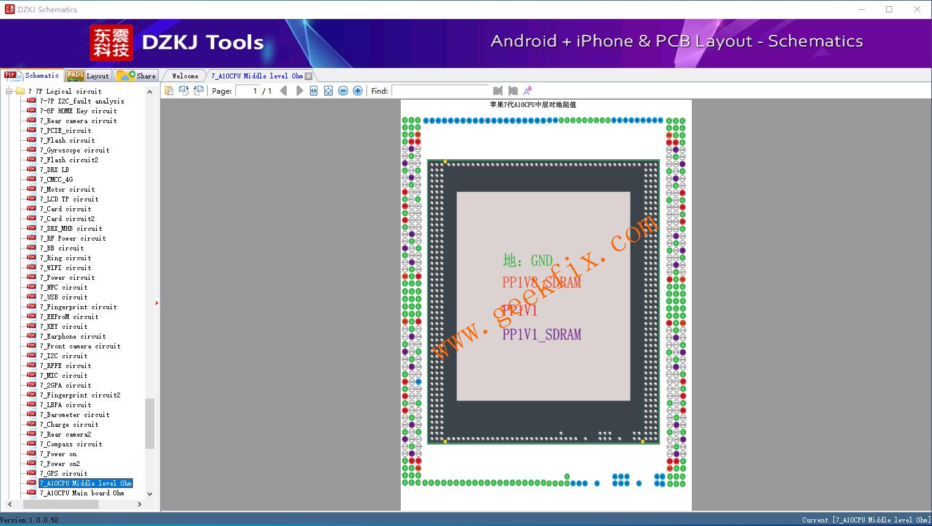Open 7-7P I2C_fault analysis
Screen dimensions: 932x526
click(x=82, y=101)
